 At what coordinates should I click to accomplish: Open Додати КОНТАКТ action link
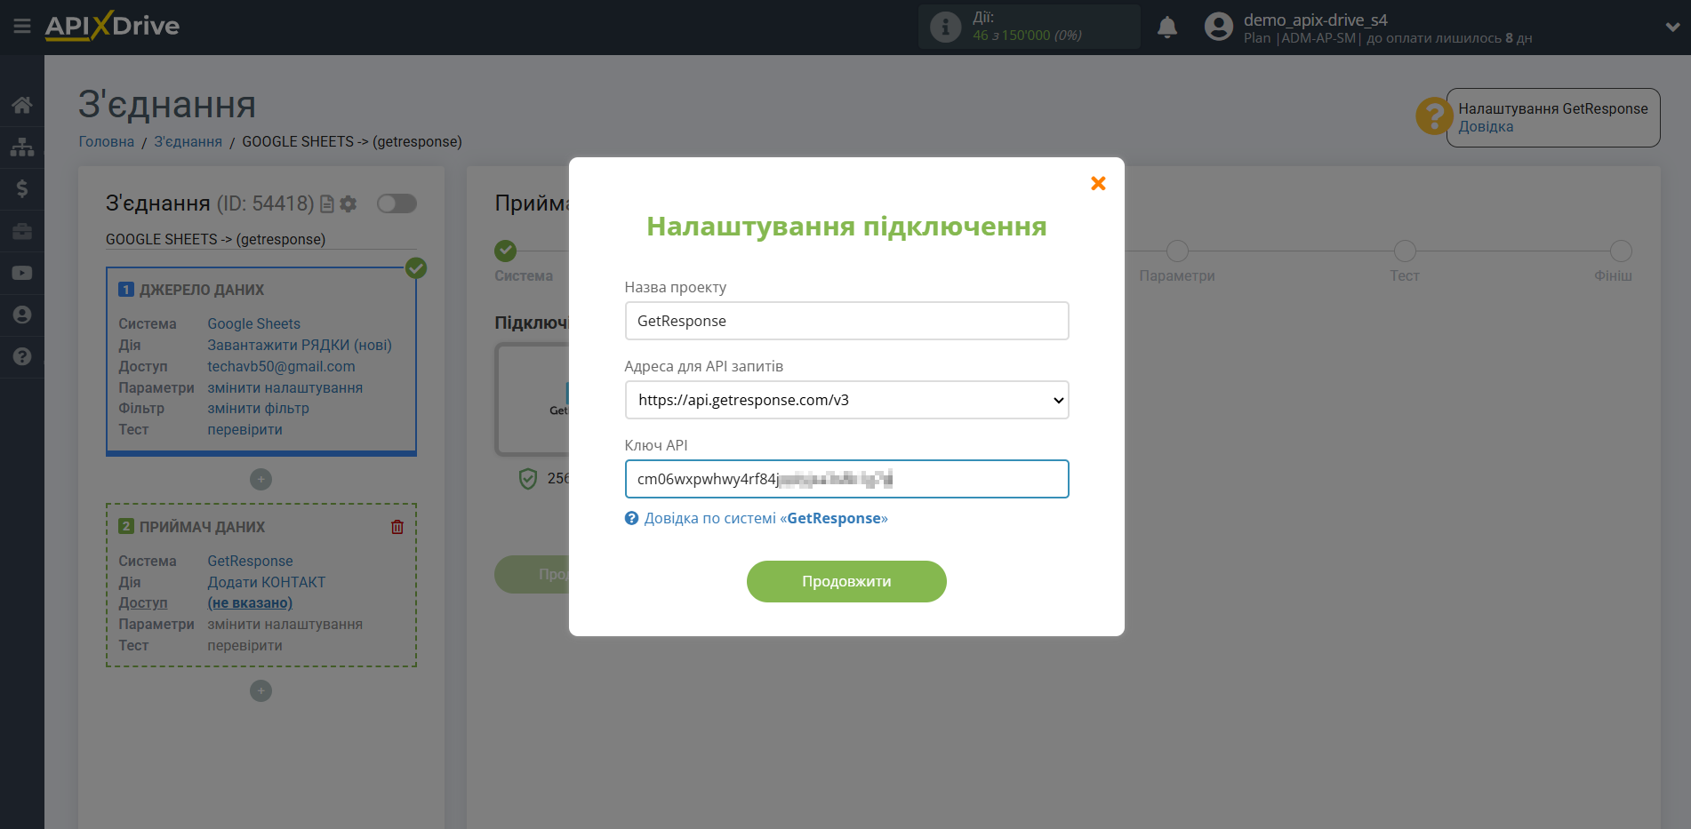tap(267, 582)
